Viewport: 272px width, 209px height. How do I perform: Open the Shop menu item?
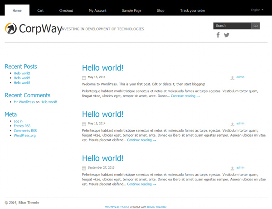[x=160, y=10]
